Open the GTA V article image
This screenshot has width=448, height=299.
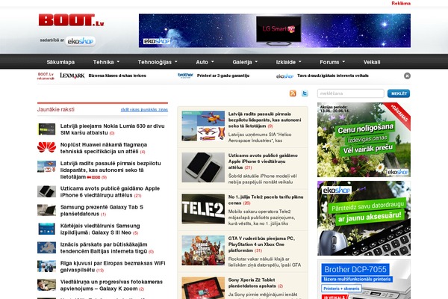click(203, 250)
